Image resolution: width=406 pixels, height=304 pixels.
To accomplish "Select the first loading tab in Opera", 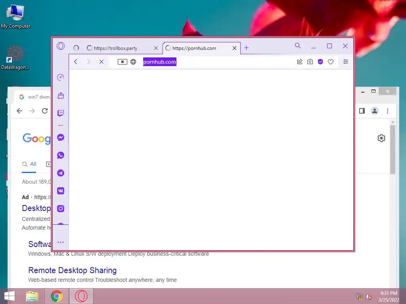I will [76, 48].
